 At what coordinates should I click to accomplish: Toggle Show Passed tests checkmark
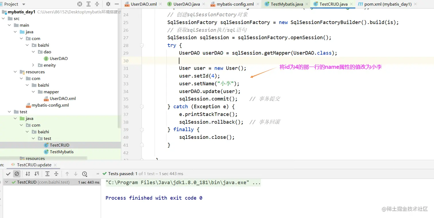tap(8, 174)
